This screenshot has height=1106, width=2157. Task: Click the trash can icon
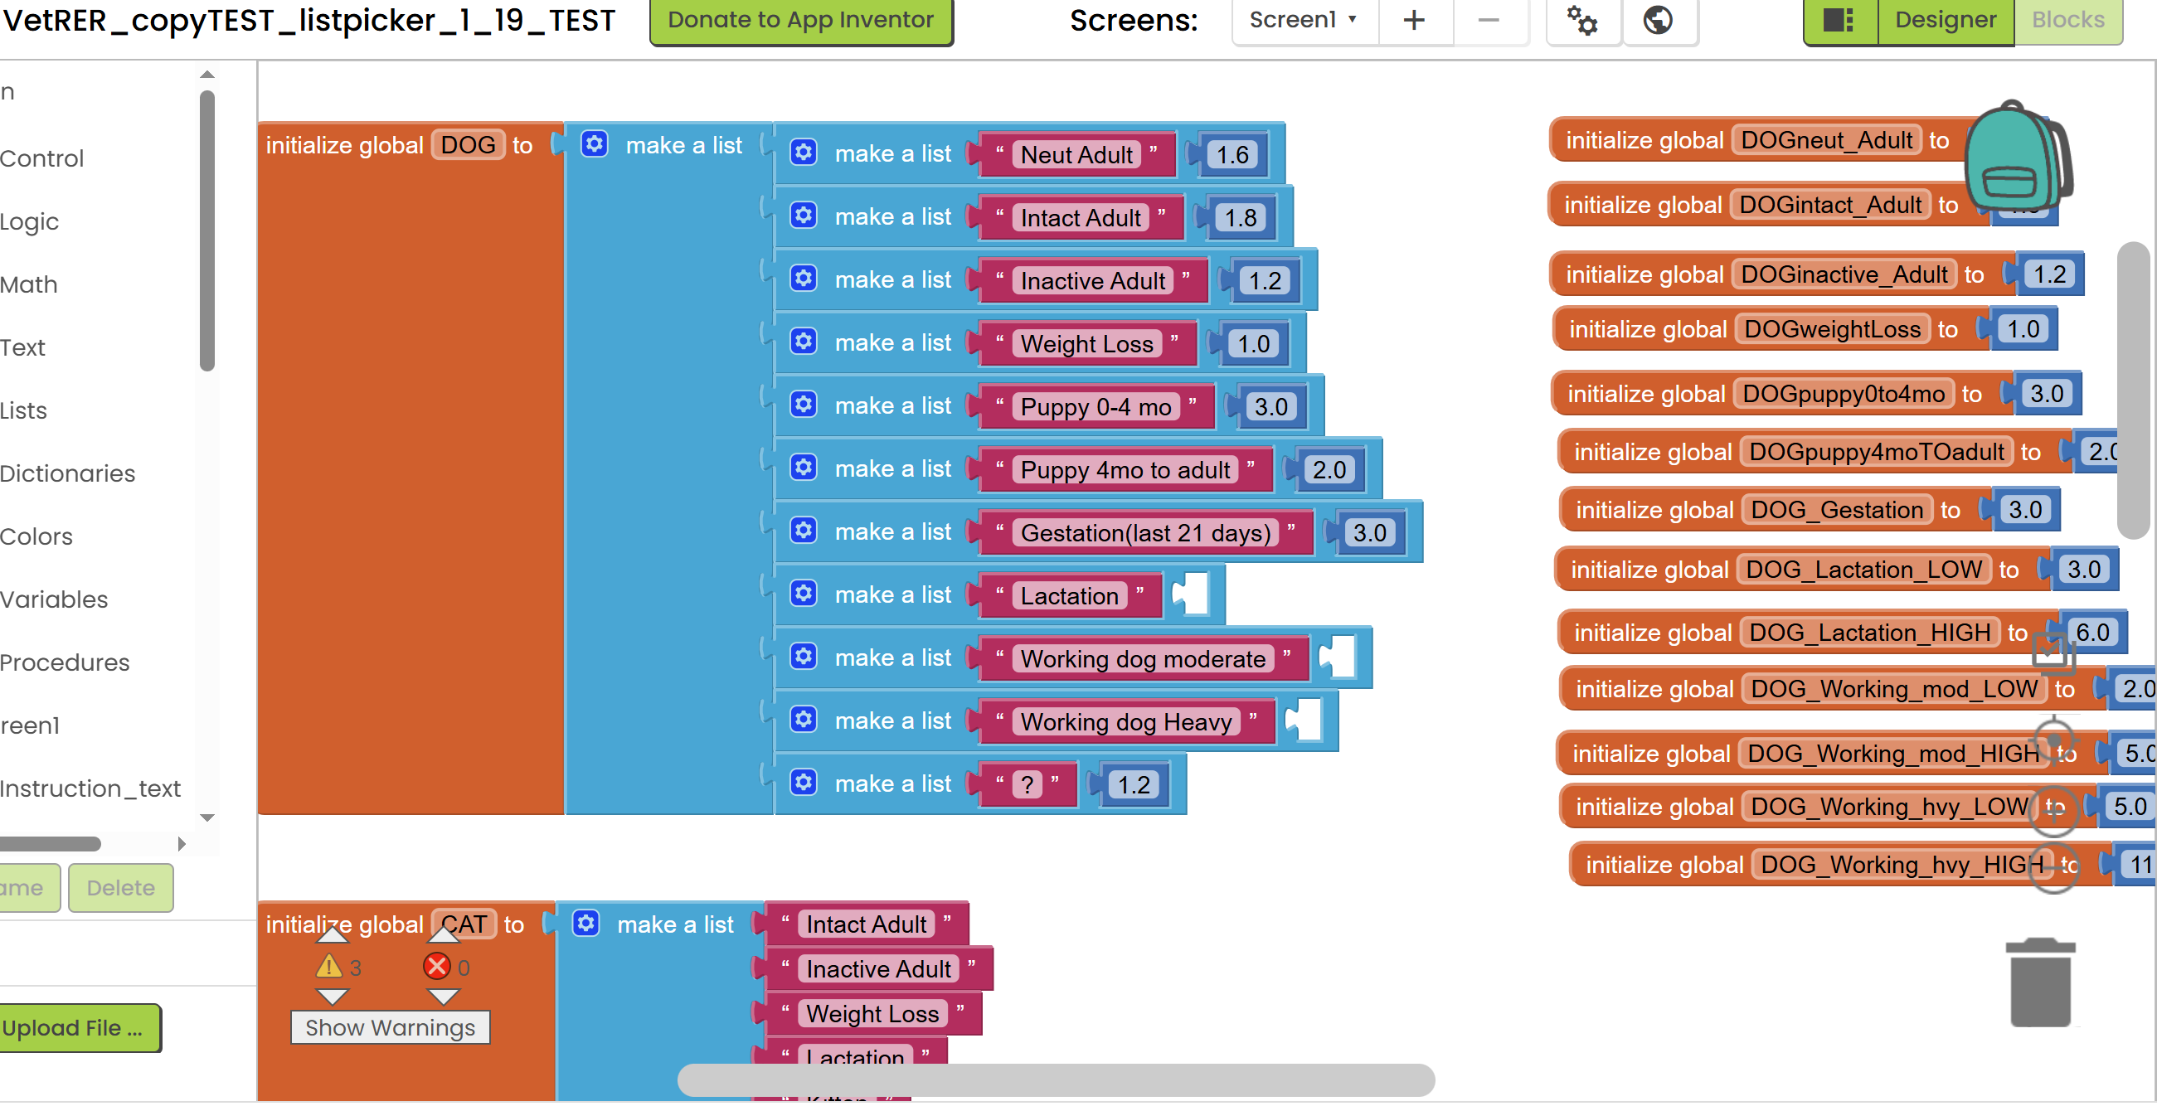tap(2040, 983)
